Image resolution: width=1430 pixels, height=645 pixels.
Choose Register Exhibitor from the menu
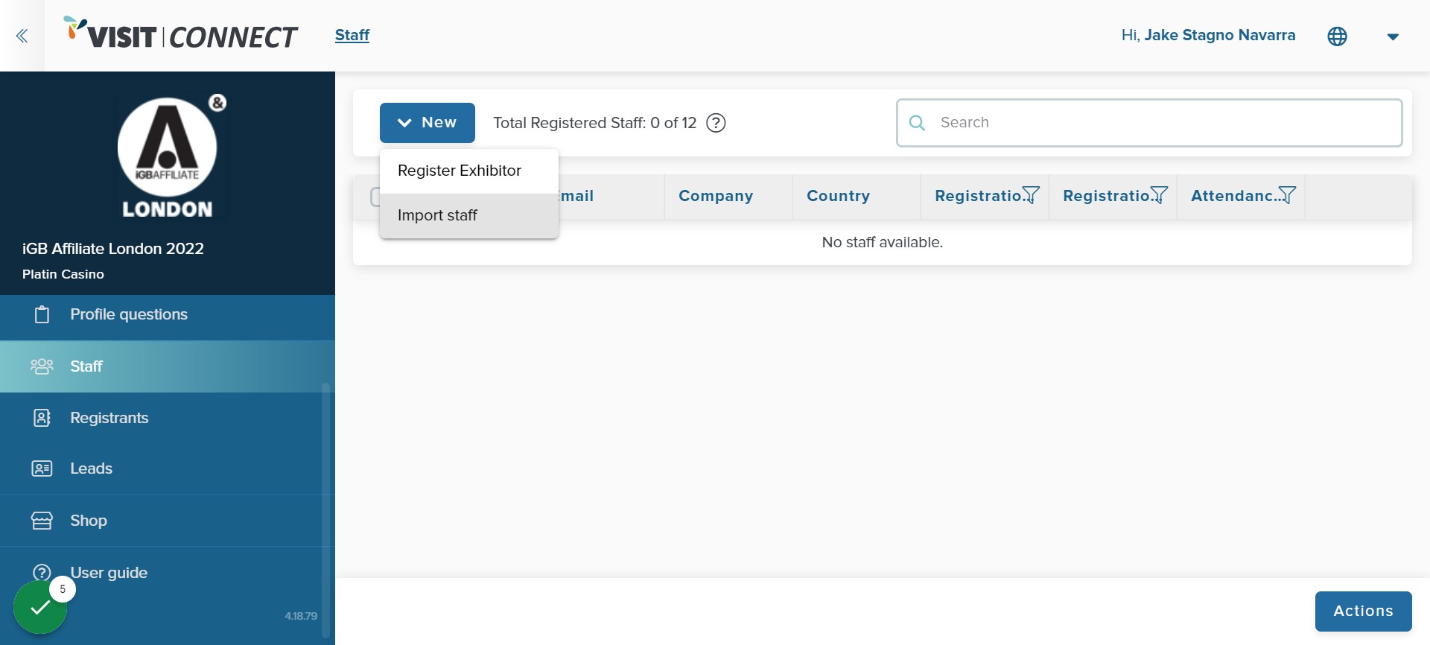tap(469, 171)
